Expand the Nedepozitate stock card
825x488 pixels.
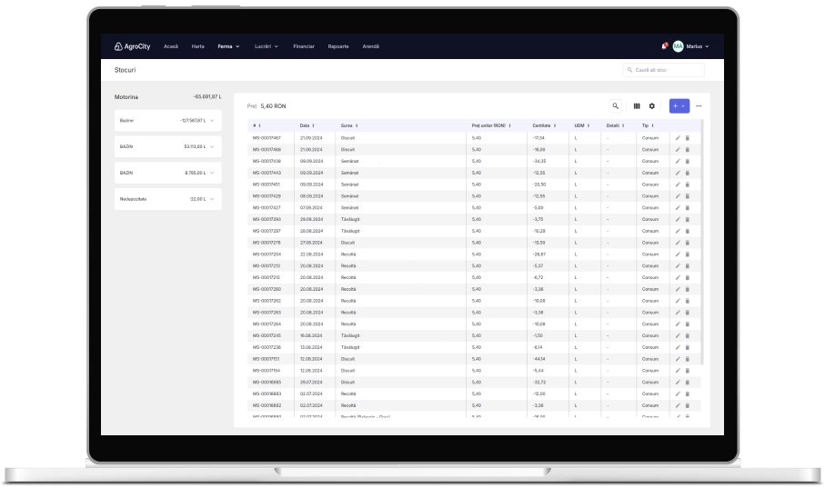[x=212, y=199]
